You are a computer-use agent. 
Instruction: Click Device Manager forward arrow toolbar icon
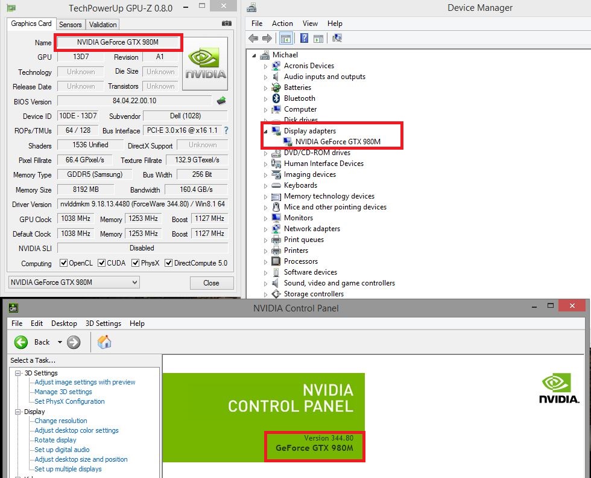coord(267,38)
